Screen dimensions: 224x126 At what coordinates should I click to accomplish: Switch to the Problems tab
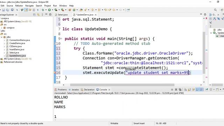(61, 90)
